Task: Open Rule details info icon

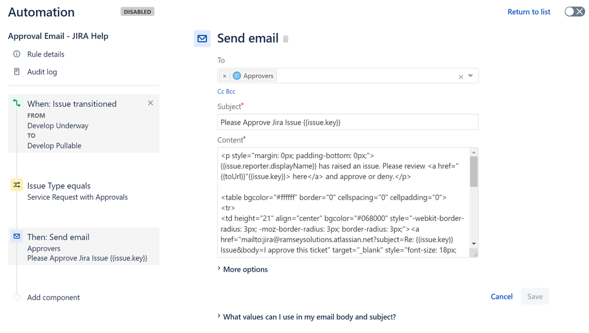Action: [x=17, y=54]
